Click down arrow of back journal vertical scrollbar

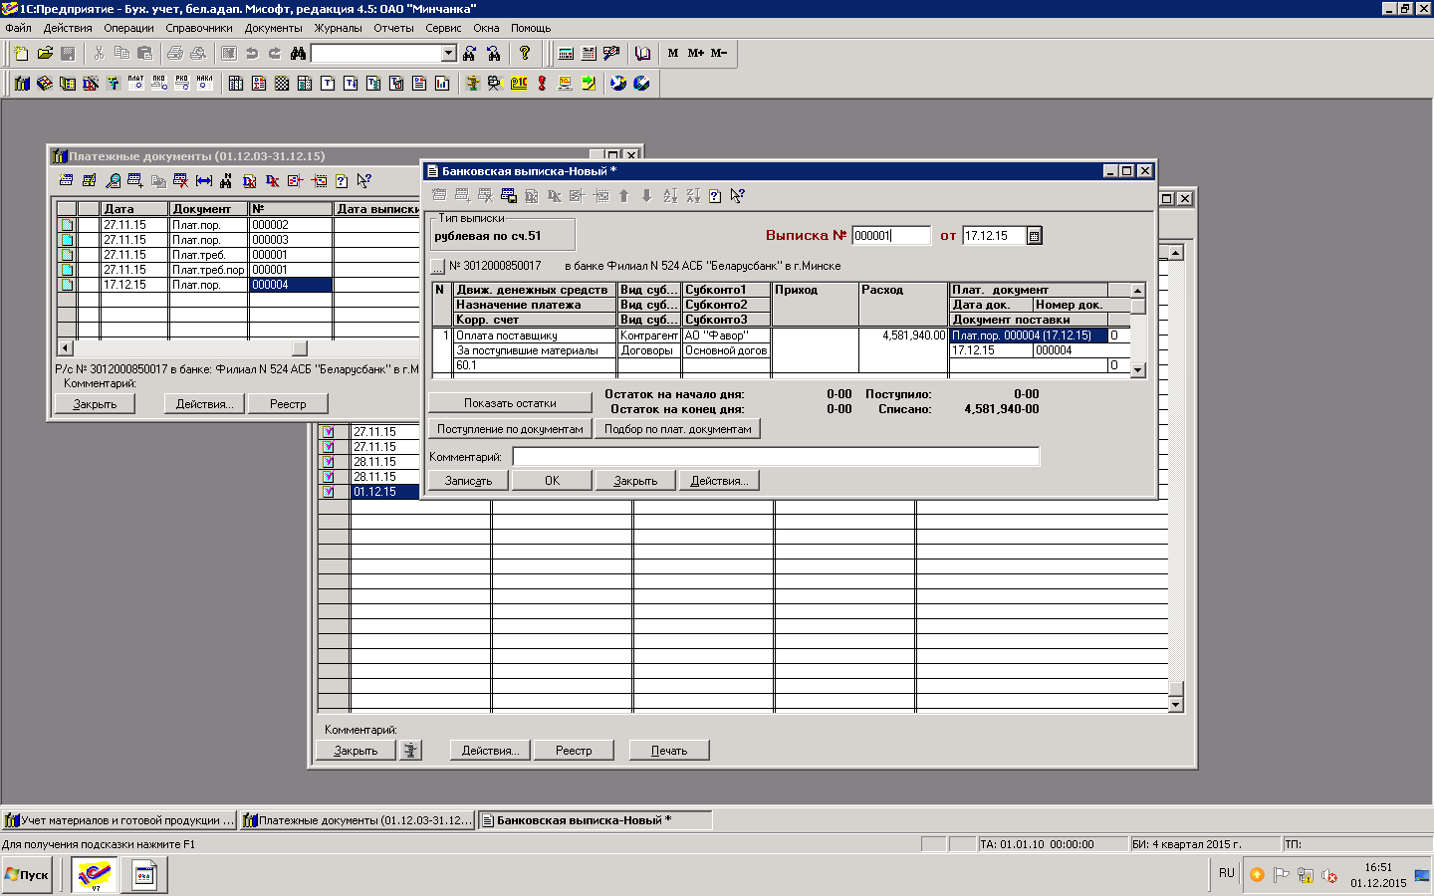click(x=1175, y=705)
